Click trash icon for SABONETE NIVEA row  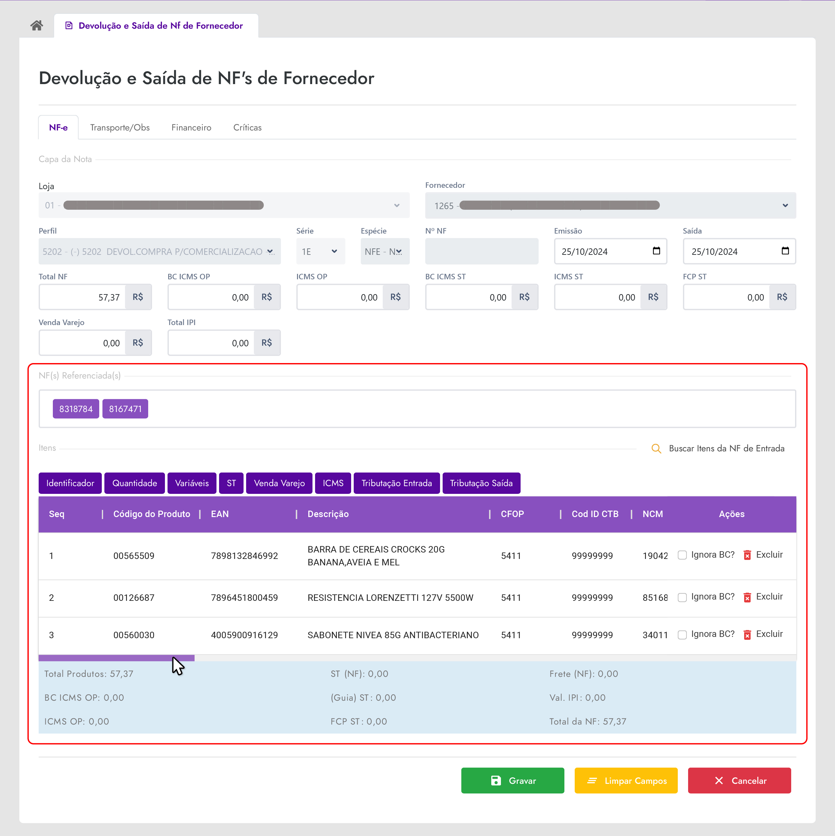click(x=747, y=635)
